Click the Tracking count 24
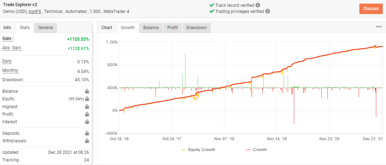 pos(86,160)
